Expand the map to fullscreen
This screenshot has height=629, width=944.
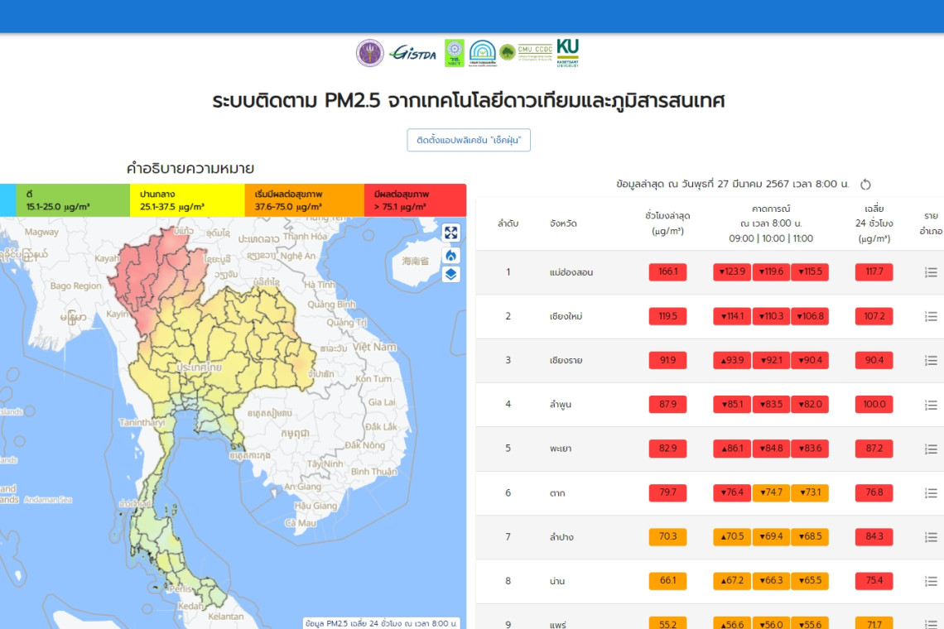(450, 233)
